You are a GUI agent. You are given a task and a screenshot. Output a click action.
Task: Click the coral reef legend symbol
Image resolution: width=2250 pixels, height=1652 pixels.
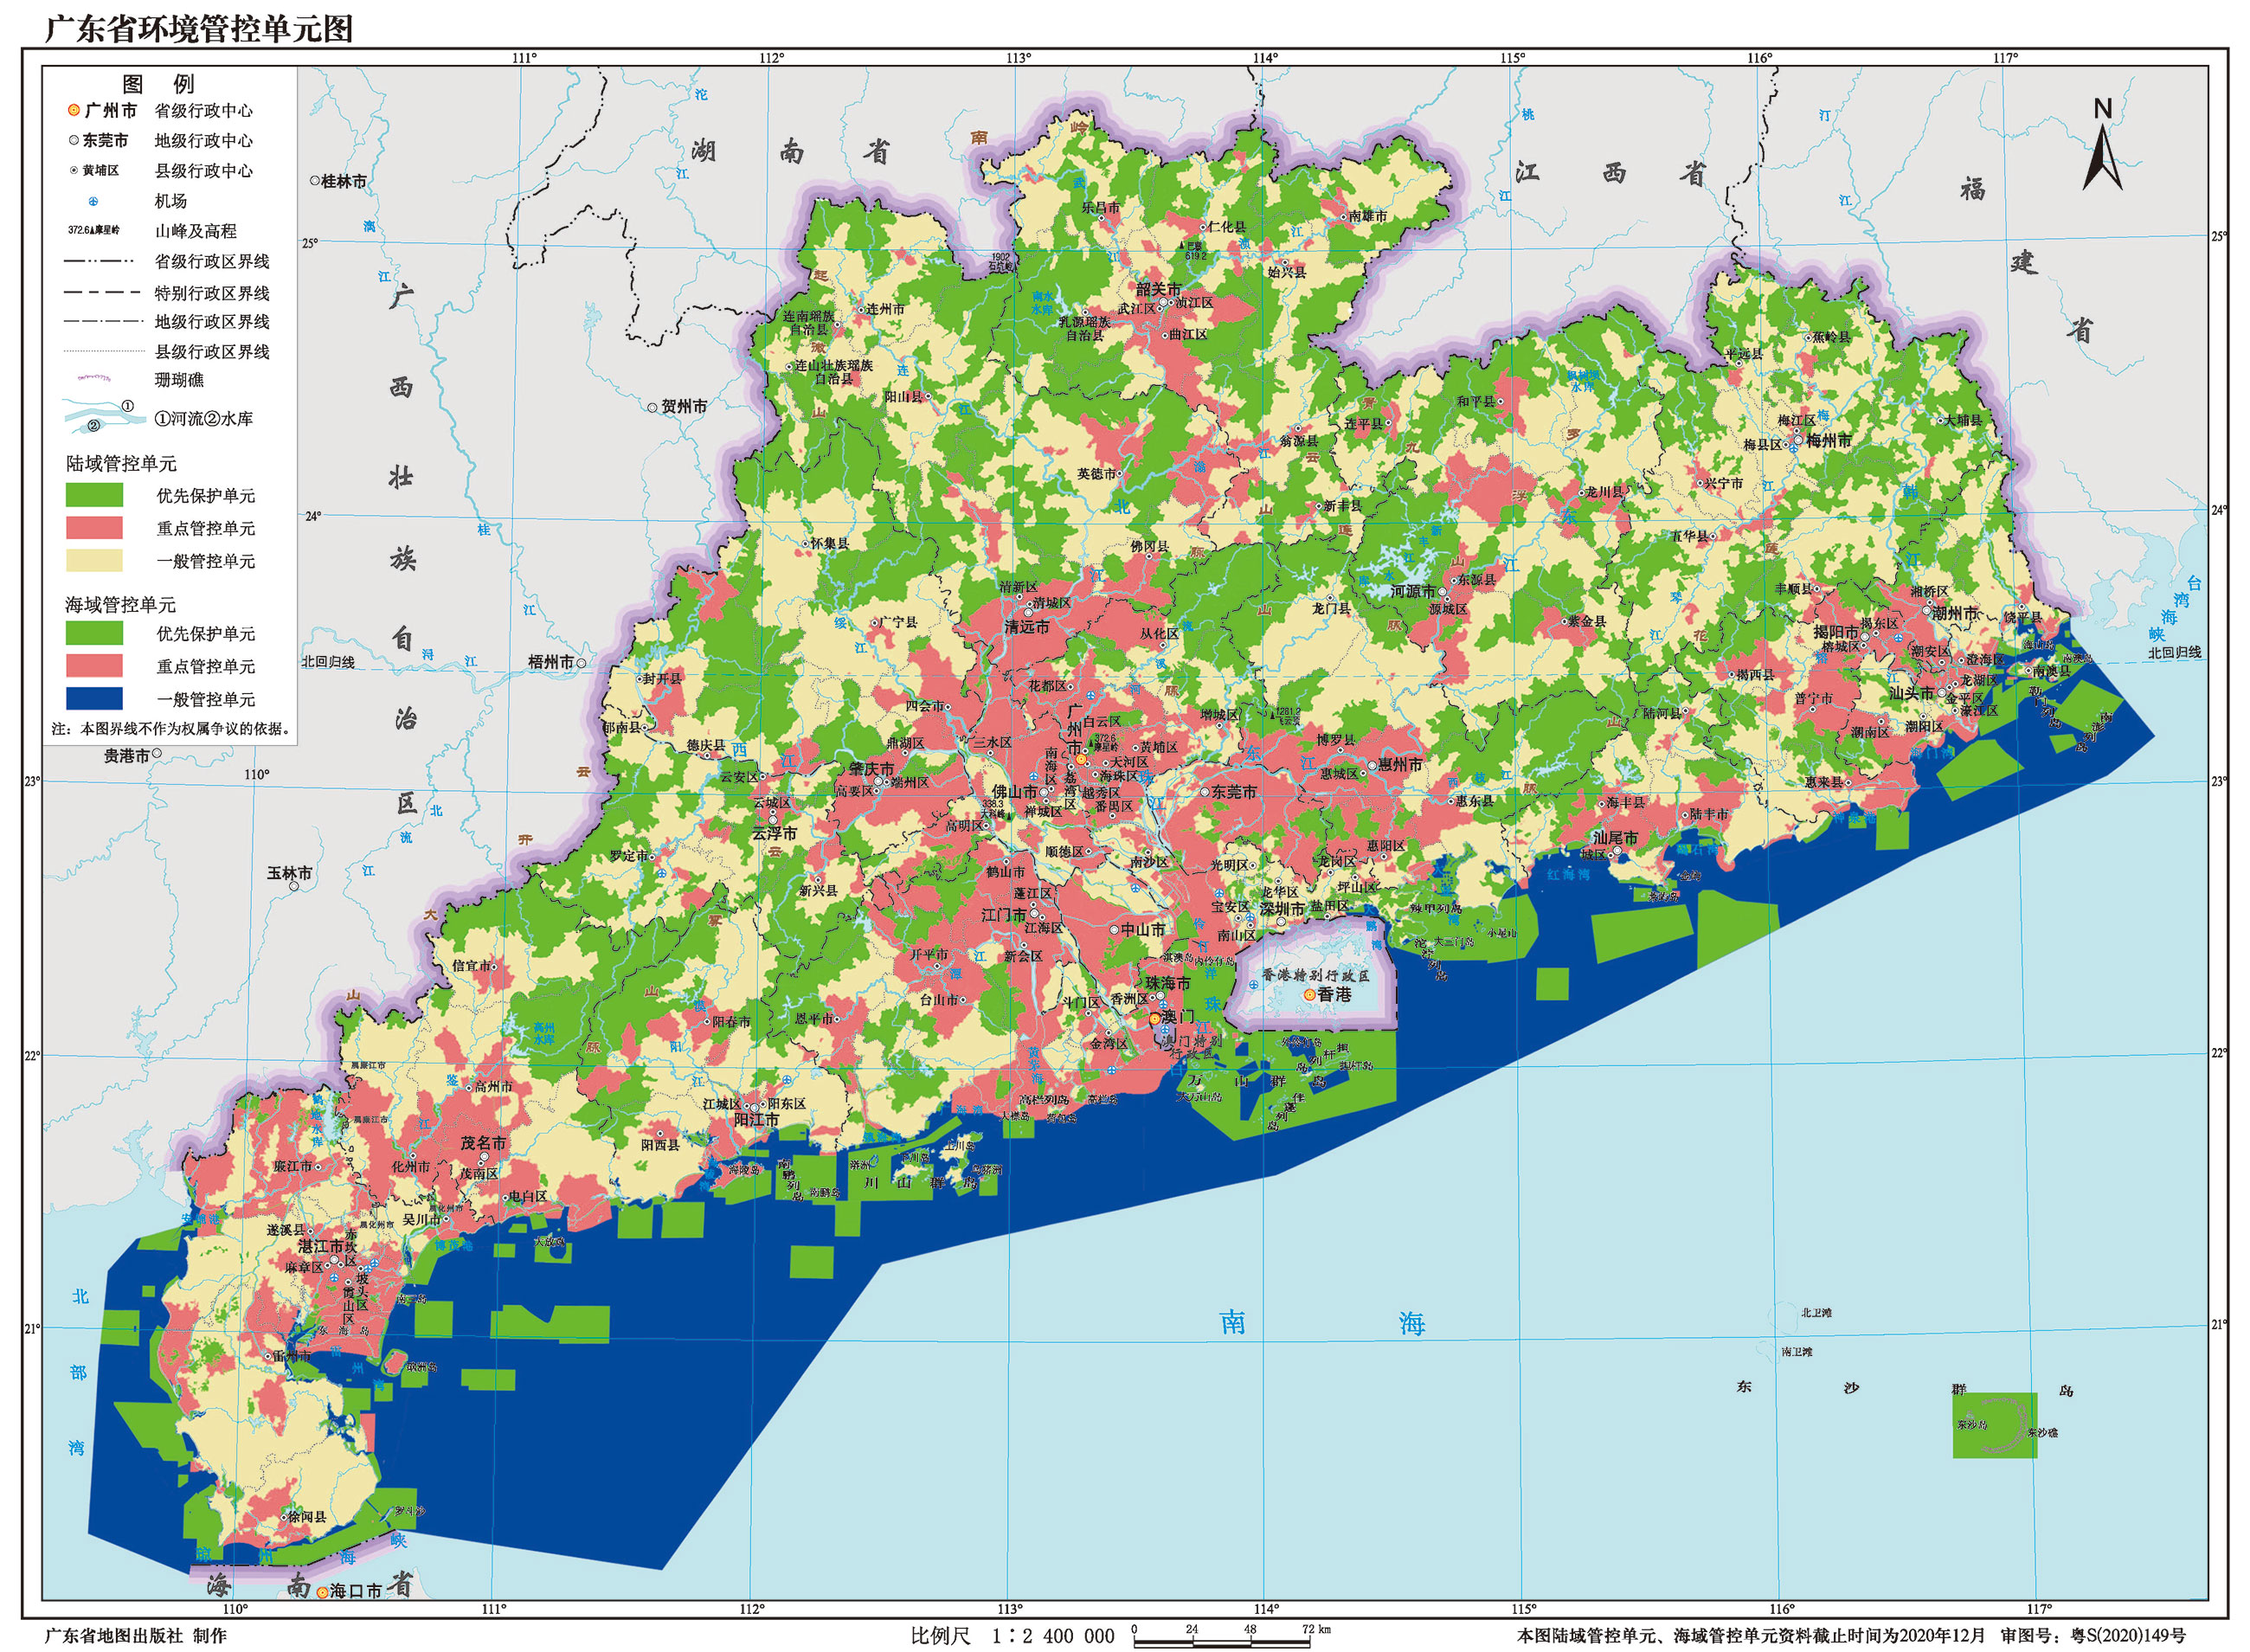[94, 379]
